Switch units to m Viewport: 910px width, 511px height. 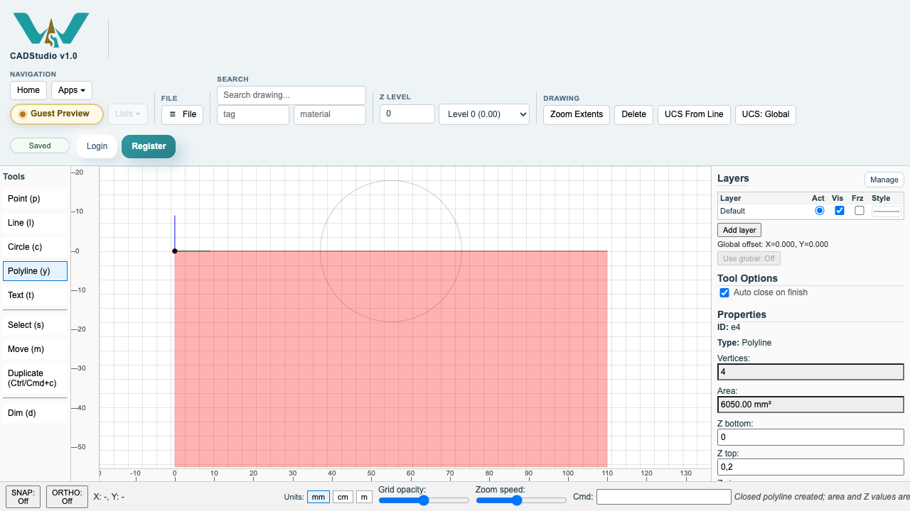[364, 497]
